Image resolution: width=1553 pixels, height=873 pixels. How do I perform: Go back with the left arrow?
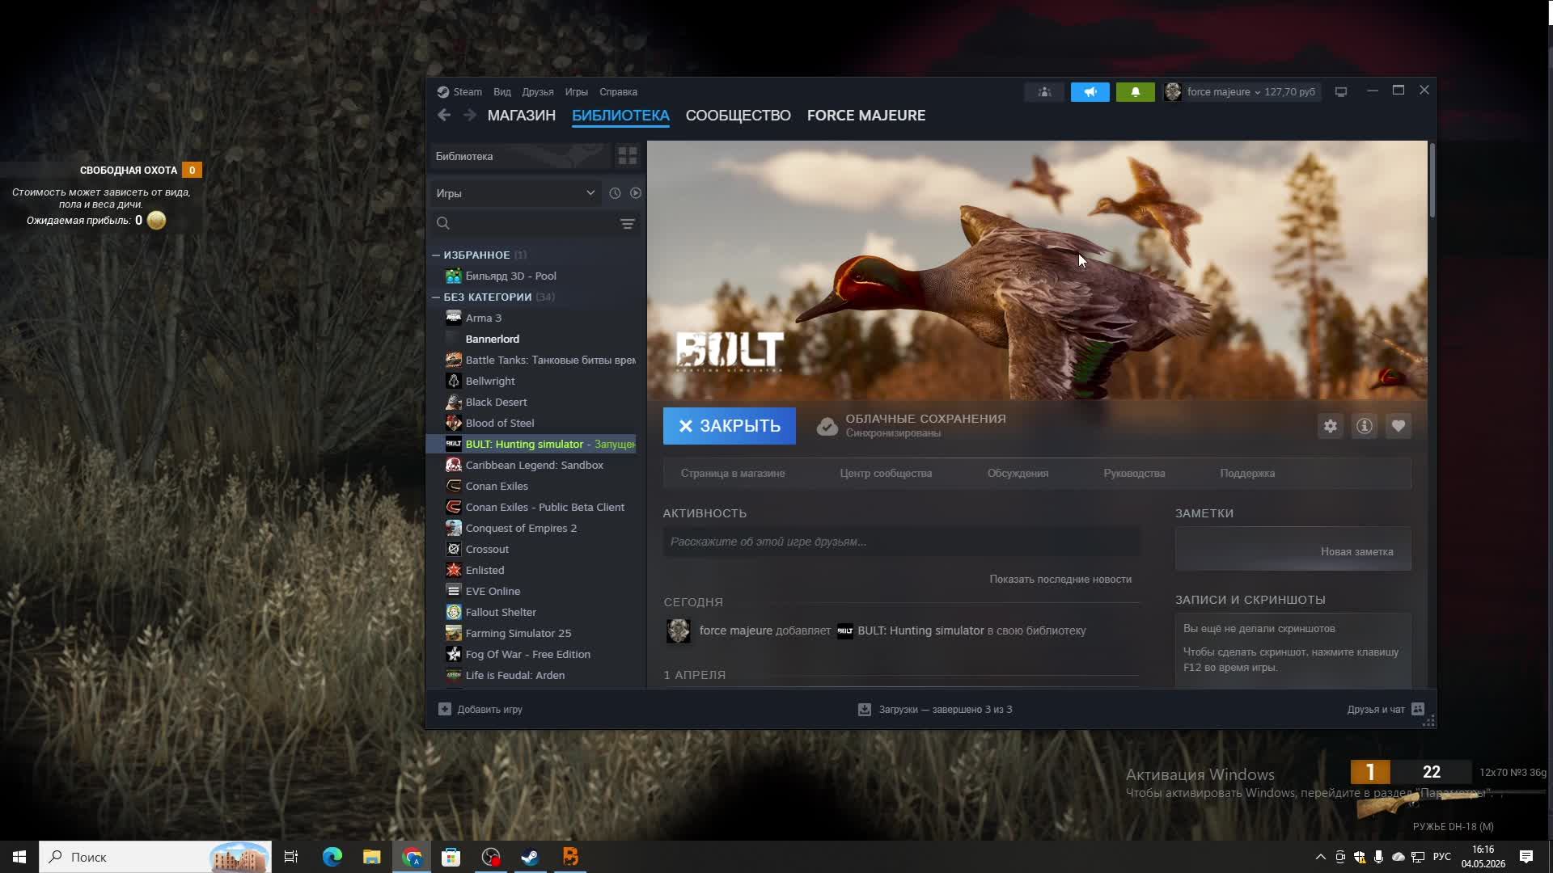[443, 116]
